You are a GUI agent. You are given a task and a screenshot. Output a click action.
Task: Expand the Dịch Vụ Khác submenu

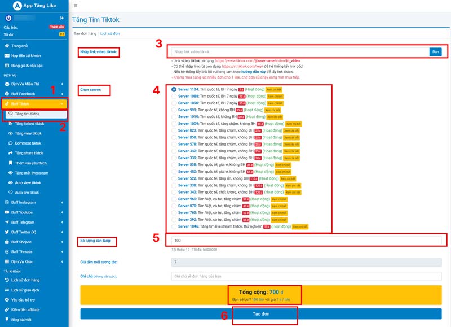click(x=62, y=261)
